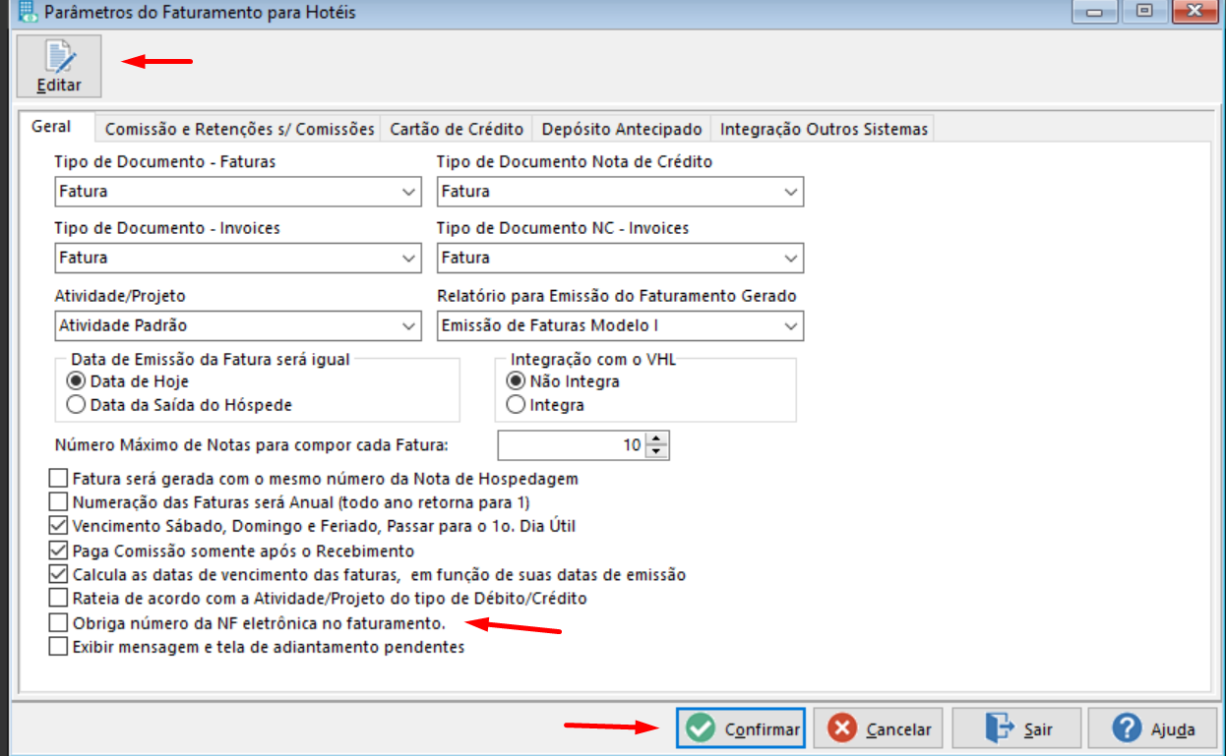Check Rateia de acordo com a Atividade/Projeto
This screenshot has width=1226, height=756.
click(x=58, y=599)
